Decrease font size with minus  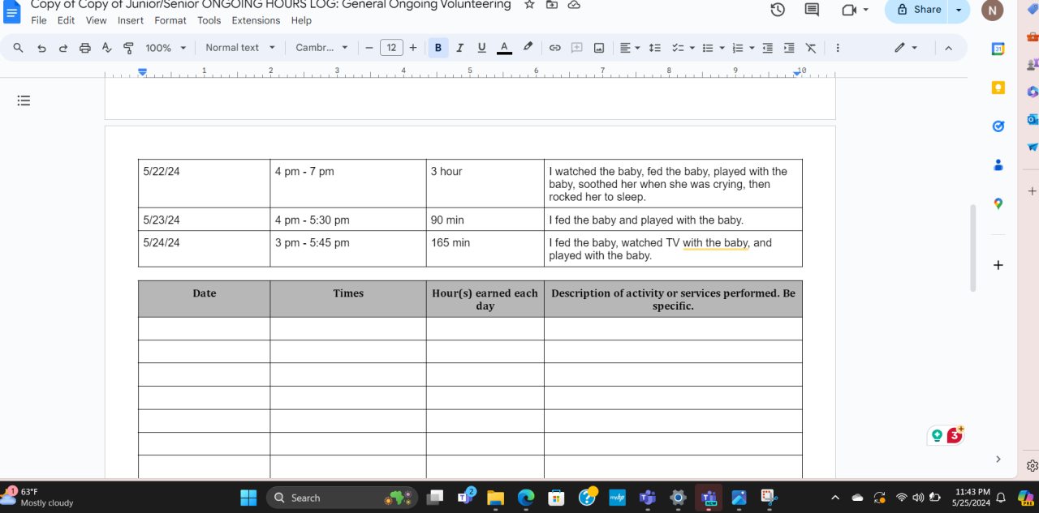[x=369, y=48]
